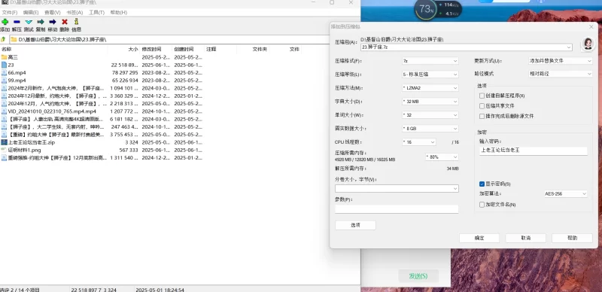Click the Info (信息) toolbar icon
Viewport: 602px width, 292px height.
pyautogui.click(x=77, y=22)
